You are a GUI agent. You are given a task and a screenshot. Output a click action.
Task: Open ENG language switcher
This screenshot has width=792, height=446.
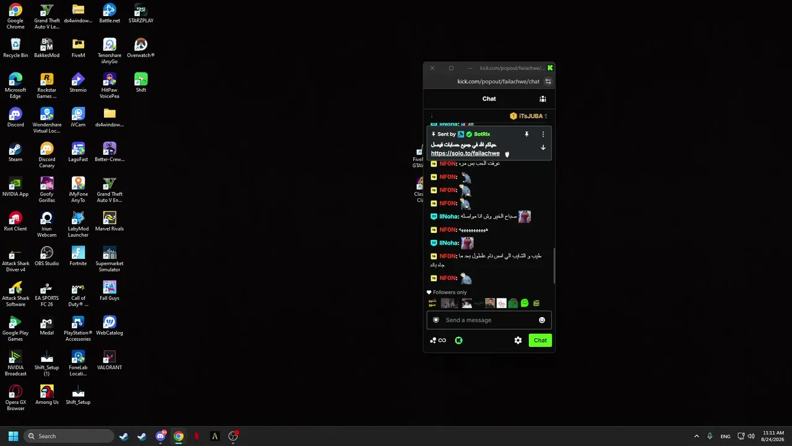[x=725, y=436]
